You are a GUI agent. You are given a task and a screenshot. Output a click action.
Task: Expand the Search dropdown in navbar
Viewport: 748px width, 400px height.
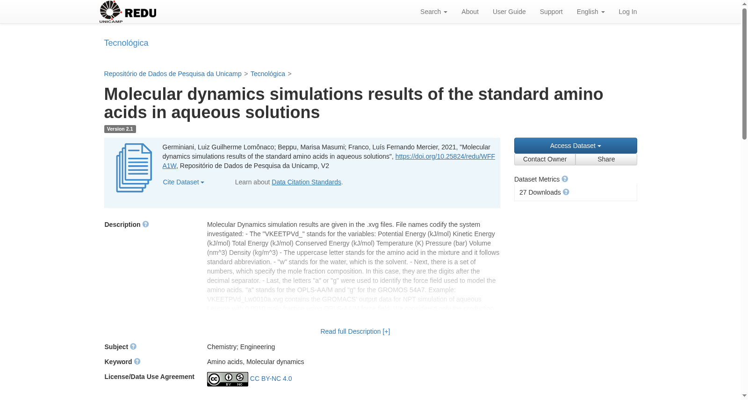(434, 12)
